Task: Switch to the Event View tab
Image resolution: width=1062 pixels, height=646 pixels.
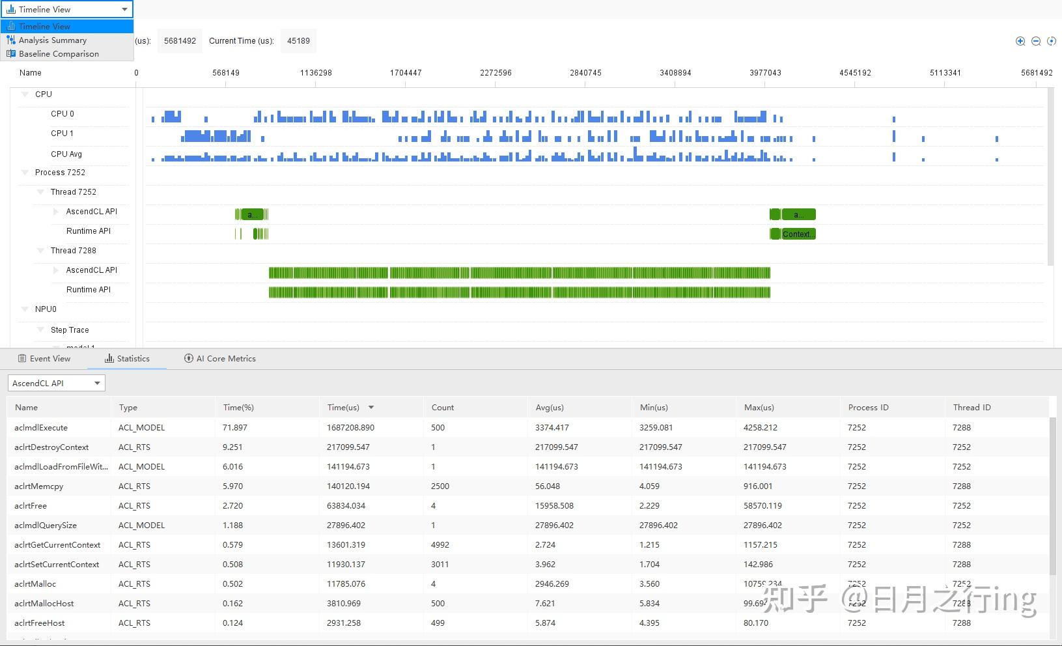Action: (x=49, y=358)
